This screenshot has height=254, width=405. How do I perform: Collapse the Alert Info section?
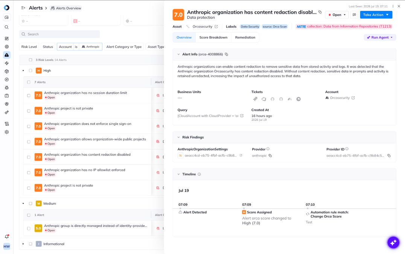pos(178,54)
